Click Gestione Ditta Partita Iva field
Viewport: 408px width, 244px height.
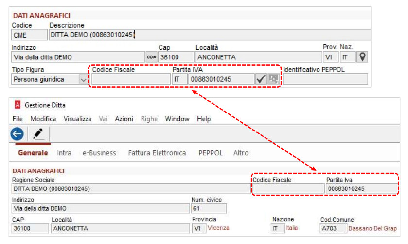click(362, 188)
